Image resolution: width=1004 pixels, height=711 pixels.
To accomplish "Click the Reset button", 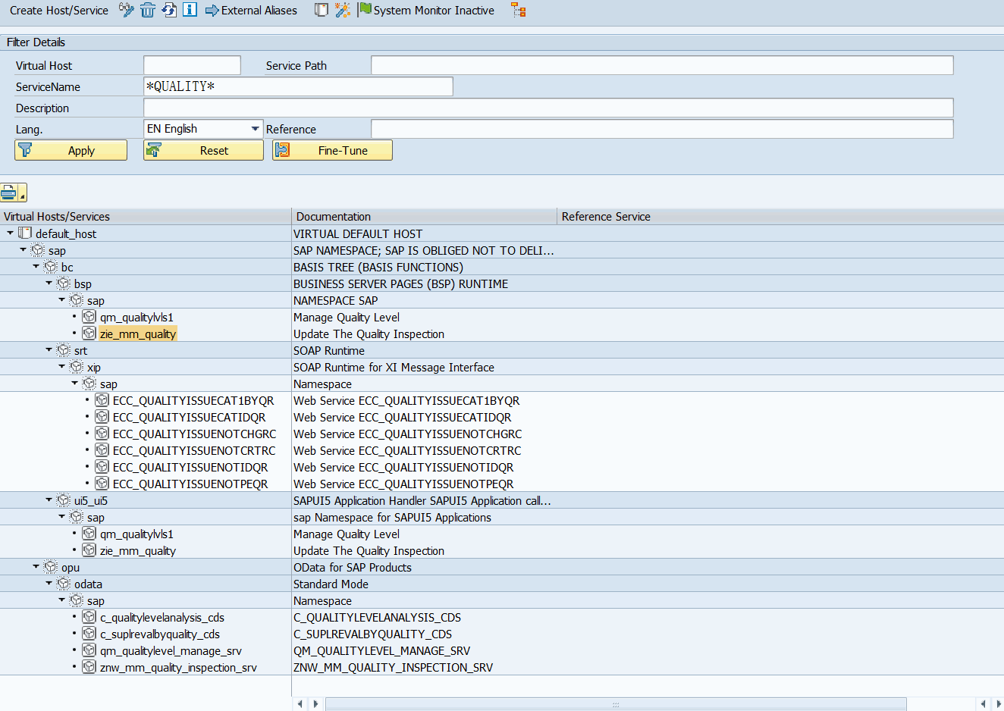I will pyautogui.click(x=203, y=150).
